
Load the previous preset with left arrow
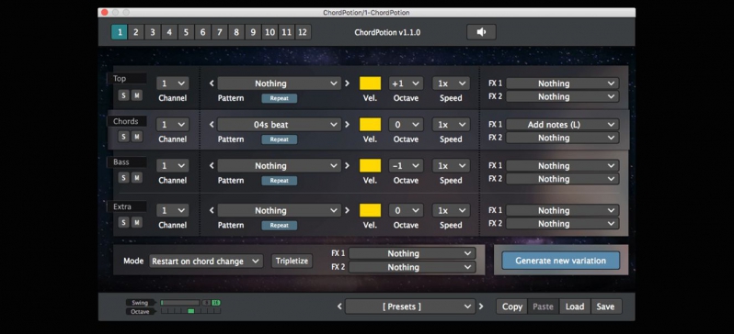click(339, 306)
